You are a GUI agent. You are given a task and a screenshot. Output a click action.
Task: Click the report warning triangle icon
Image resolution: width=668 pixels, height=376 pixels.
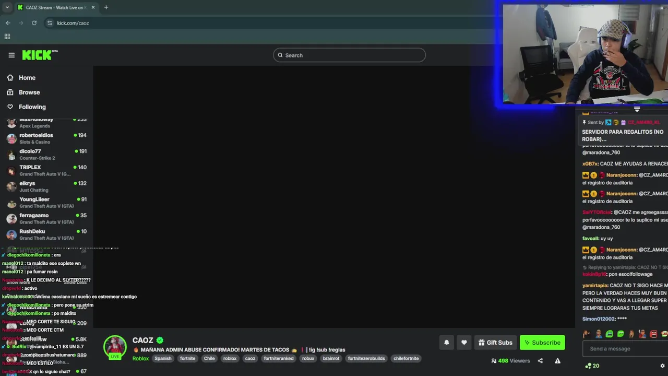[557, 361]
